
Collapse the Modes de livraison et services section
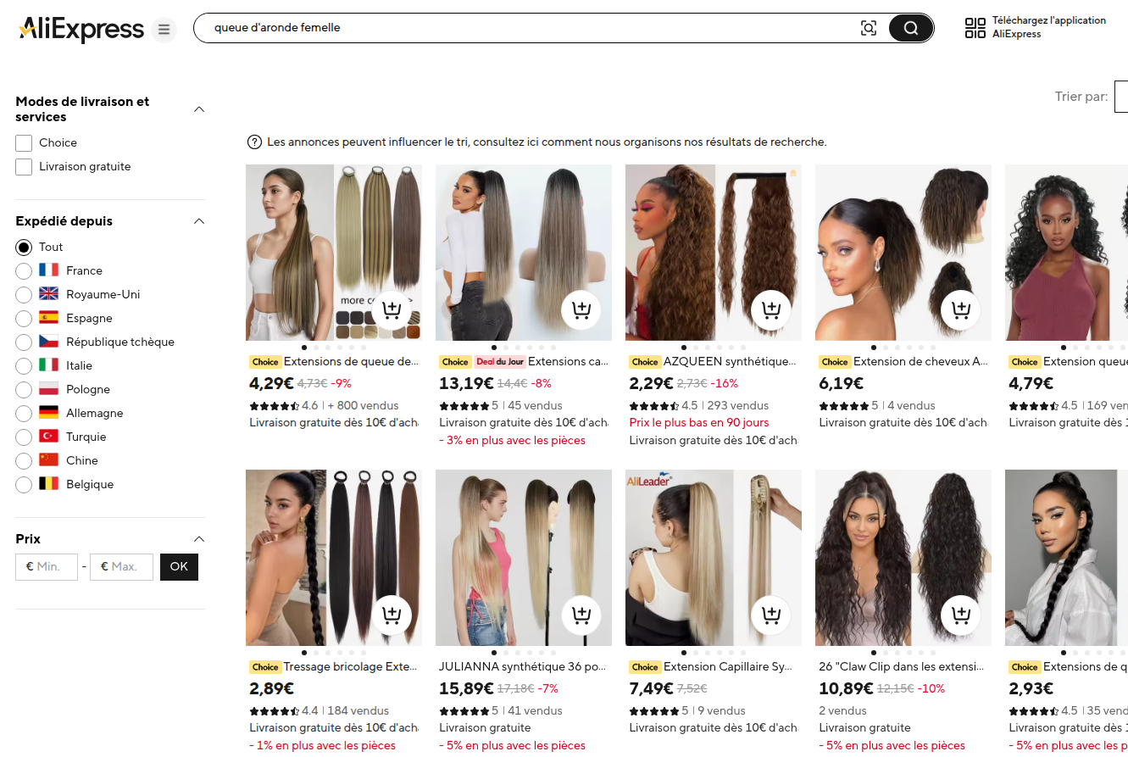[x=199, y=109]
